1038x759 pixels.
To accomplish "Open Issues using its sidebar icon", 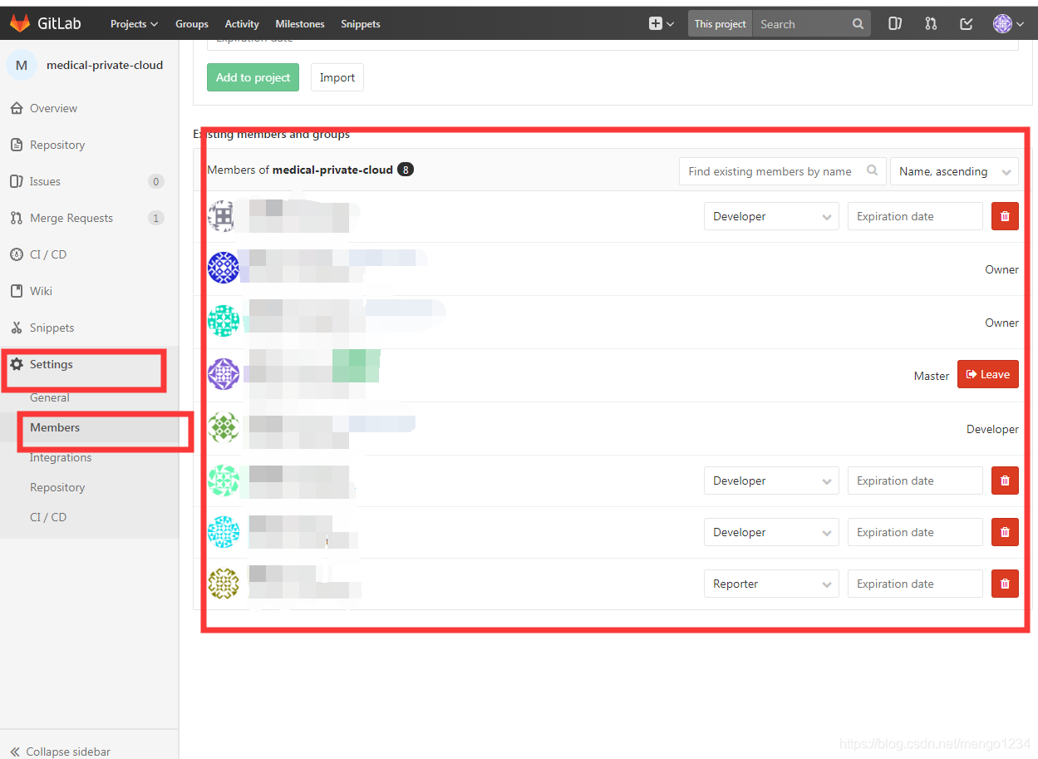I will 17,181.
